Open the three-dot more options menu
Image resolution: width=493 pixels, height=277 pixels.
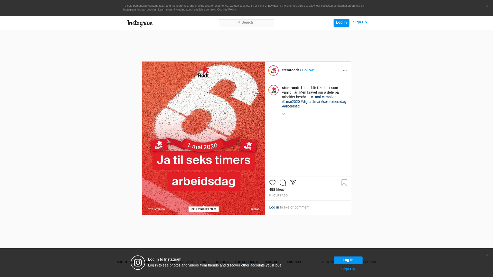[x=345, y=71]
